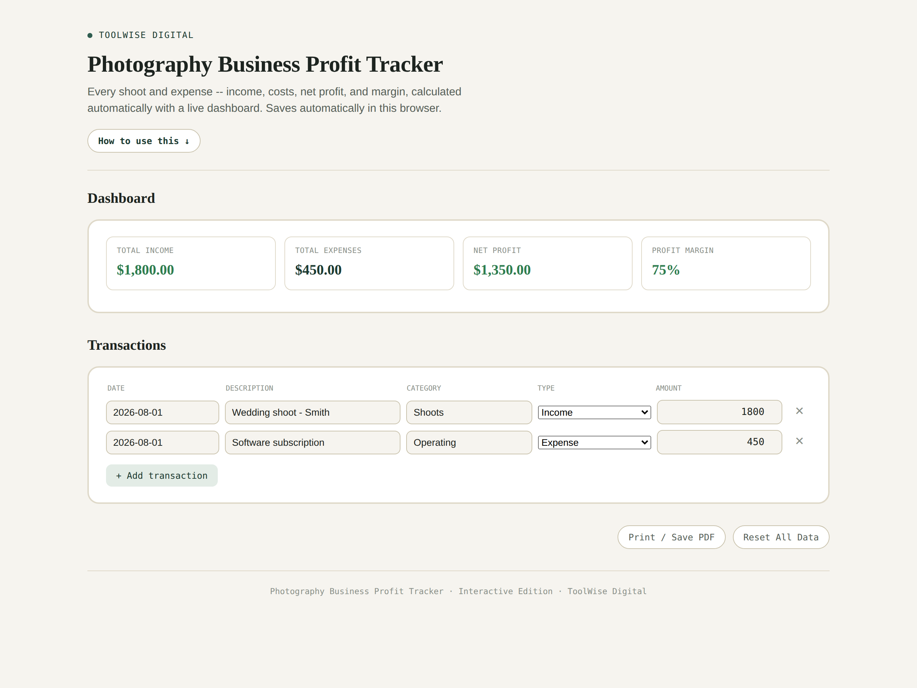Image resolution: width=917 pixels, height=688 pixels.
Task: Click the footer text mentioning Interactive Edition
Action: click(x=458, y=591)
